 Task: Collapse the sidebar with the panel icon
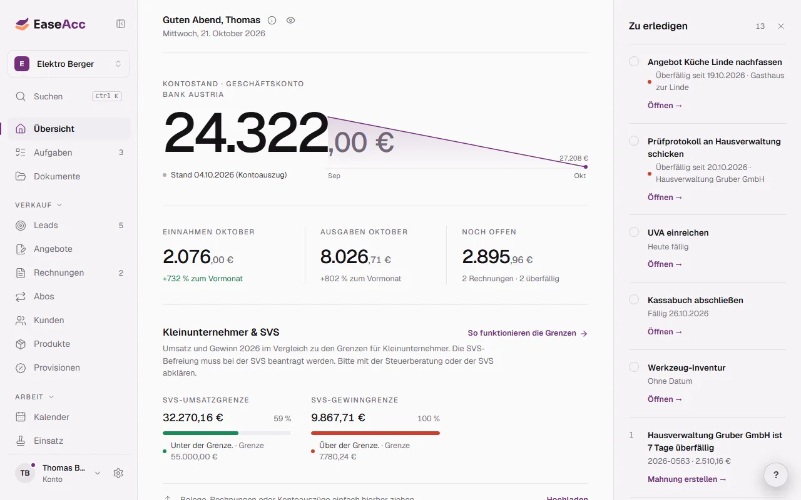tap(121, 24)
